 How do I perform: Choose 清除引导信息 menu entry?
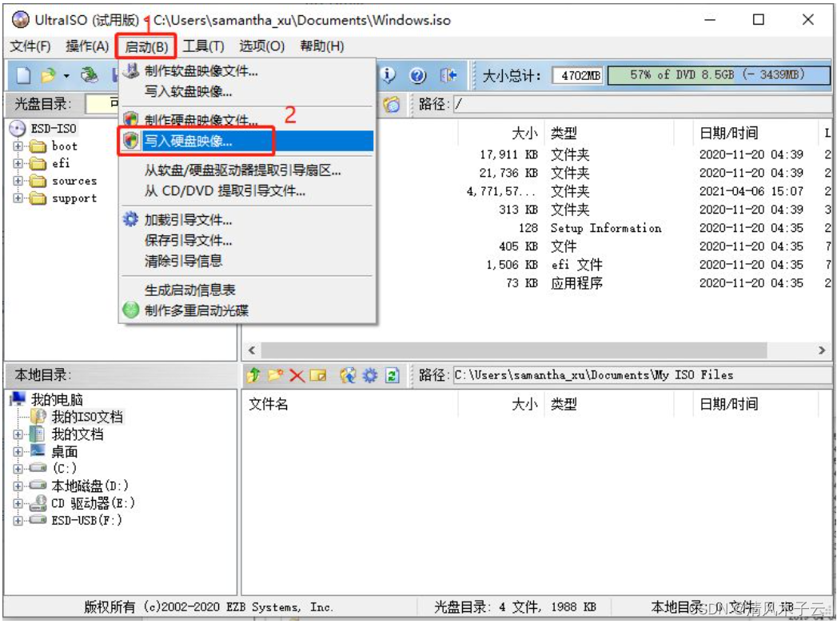[x=247, y=261]
